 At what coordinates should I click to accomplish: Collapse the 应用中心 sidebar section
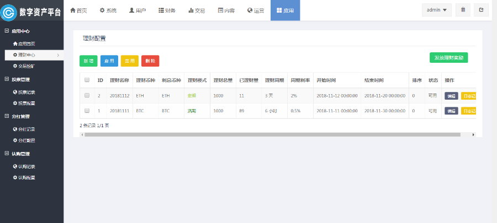(7, 31)
